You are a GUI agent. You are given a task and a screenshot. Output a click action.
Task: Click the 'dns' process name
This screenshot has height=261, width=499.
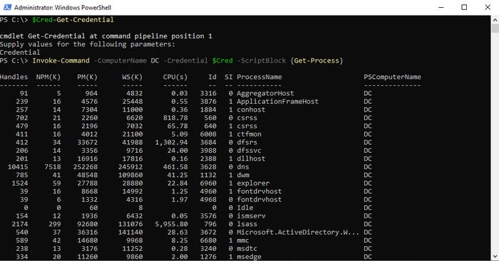coord(243,167)
